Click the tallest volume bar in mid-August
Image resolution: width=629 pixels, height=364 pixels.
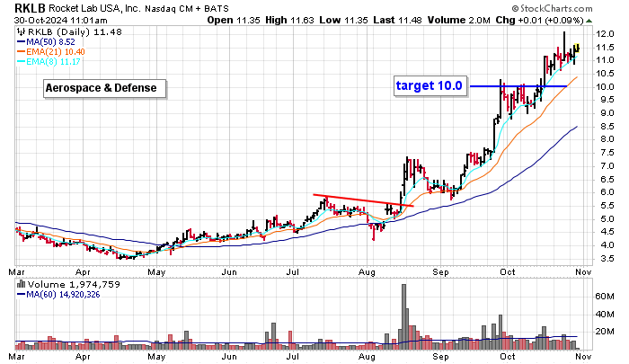tap(404, 317)
